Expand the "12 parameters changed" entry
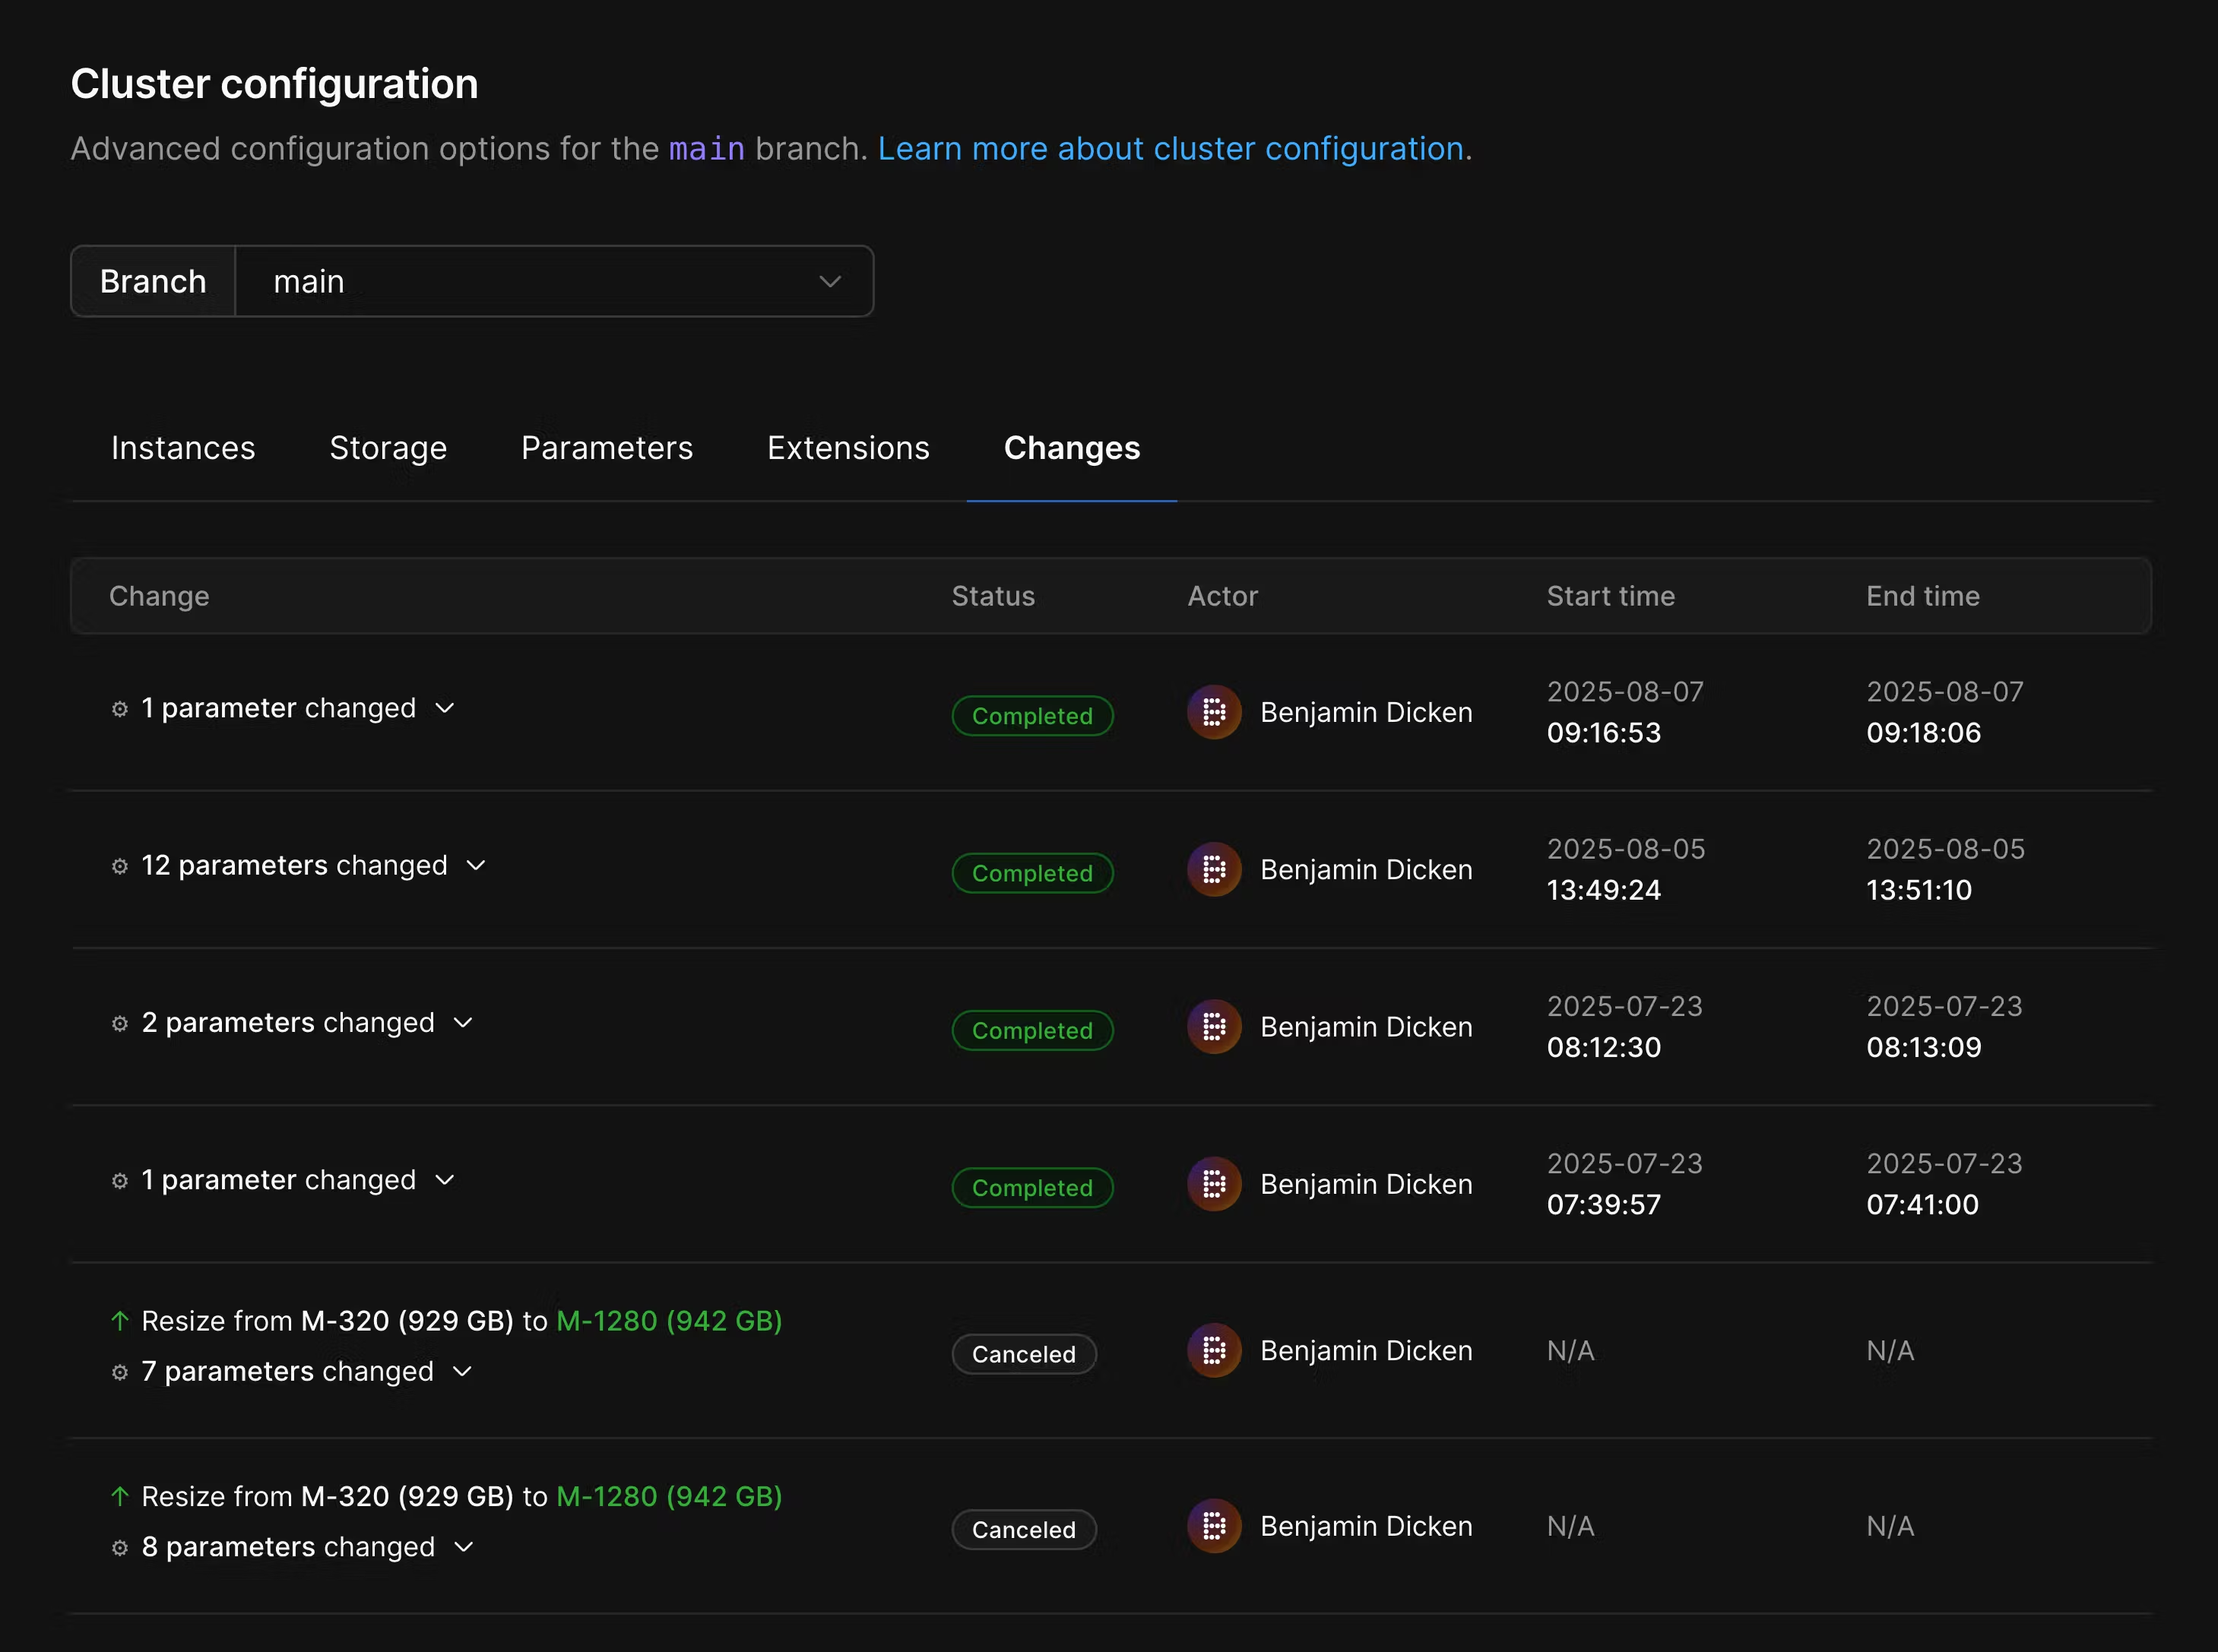This screenshot has height=1652, width=2218. click(476, 866)
